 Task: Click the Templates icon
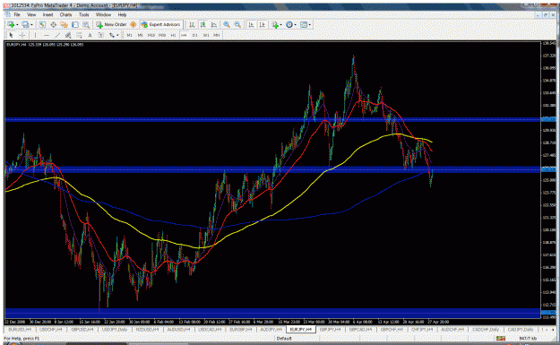(304, 24)
